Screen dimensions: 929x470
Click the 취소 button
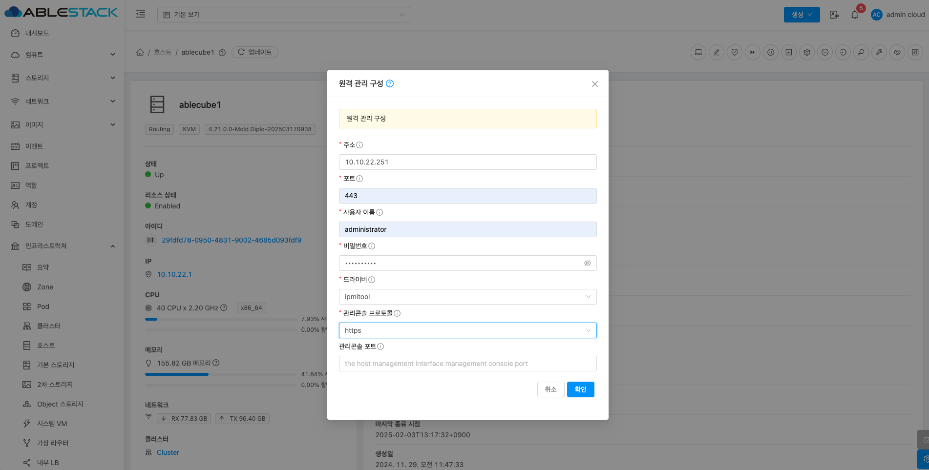(x=550, y=389)
